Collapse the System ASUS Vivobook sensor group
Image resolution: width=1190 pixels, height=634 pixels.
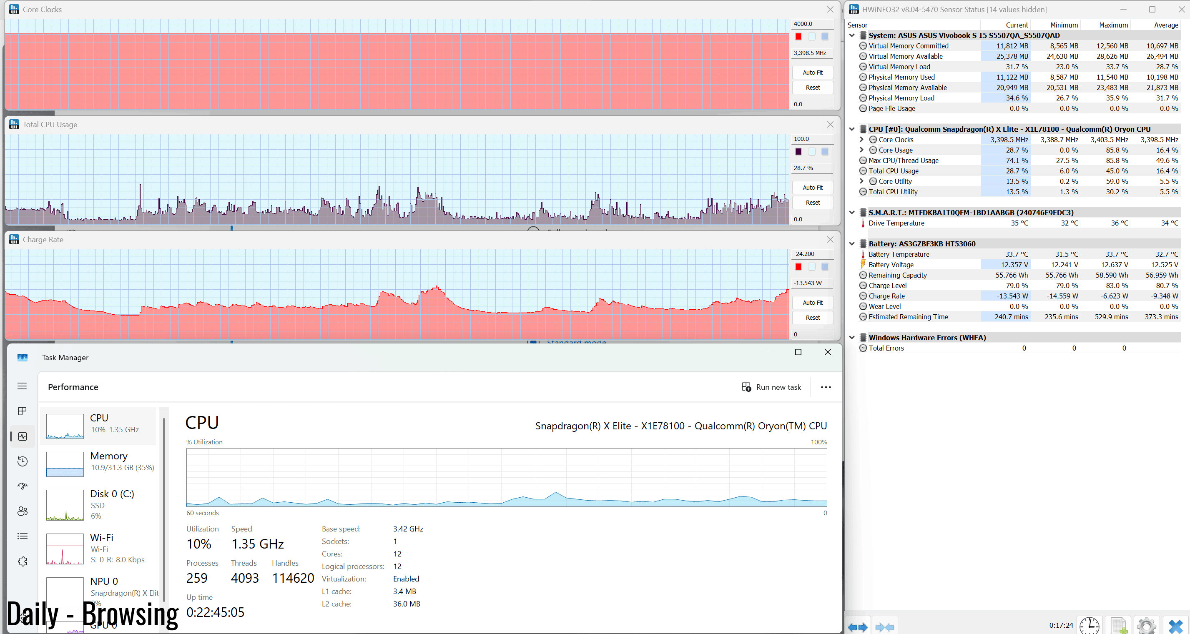tap(852, 35)
